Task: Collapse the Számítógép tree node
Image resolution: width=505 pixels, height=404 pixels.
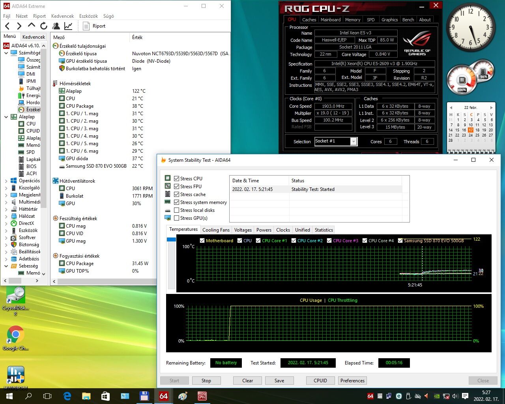Action: pyautogui.click(x=6, y=53)
